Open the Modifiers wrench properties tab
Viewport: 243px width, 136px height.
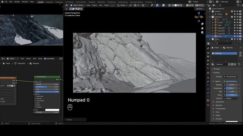(208, 82)
